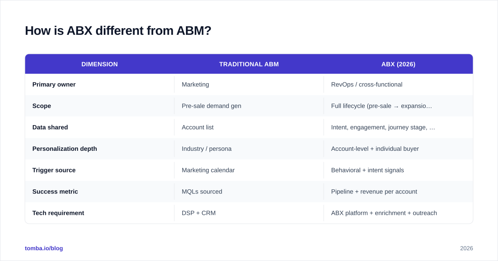
Task: Click the '2026' footer text
Action: point(466,248)
